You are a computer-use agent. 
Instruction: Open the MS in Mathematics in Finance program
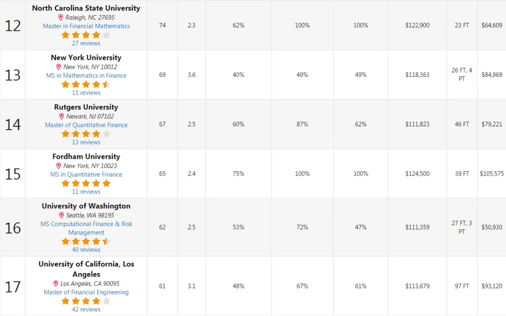[86, 75]
